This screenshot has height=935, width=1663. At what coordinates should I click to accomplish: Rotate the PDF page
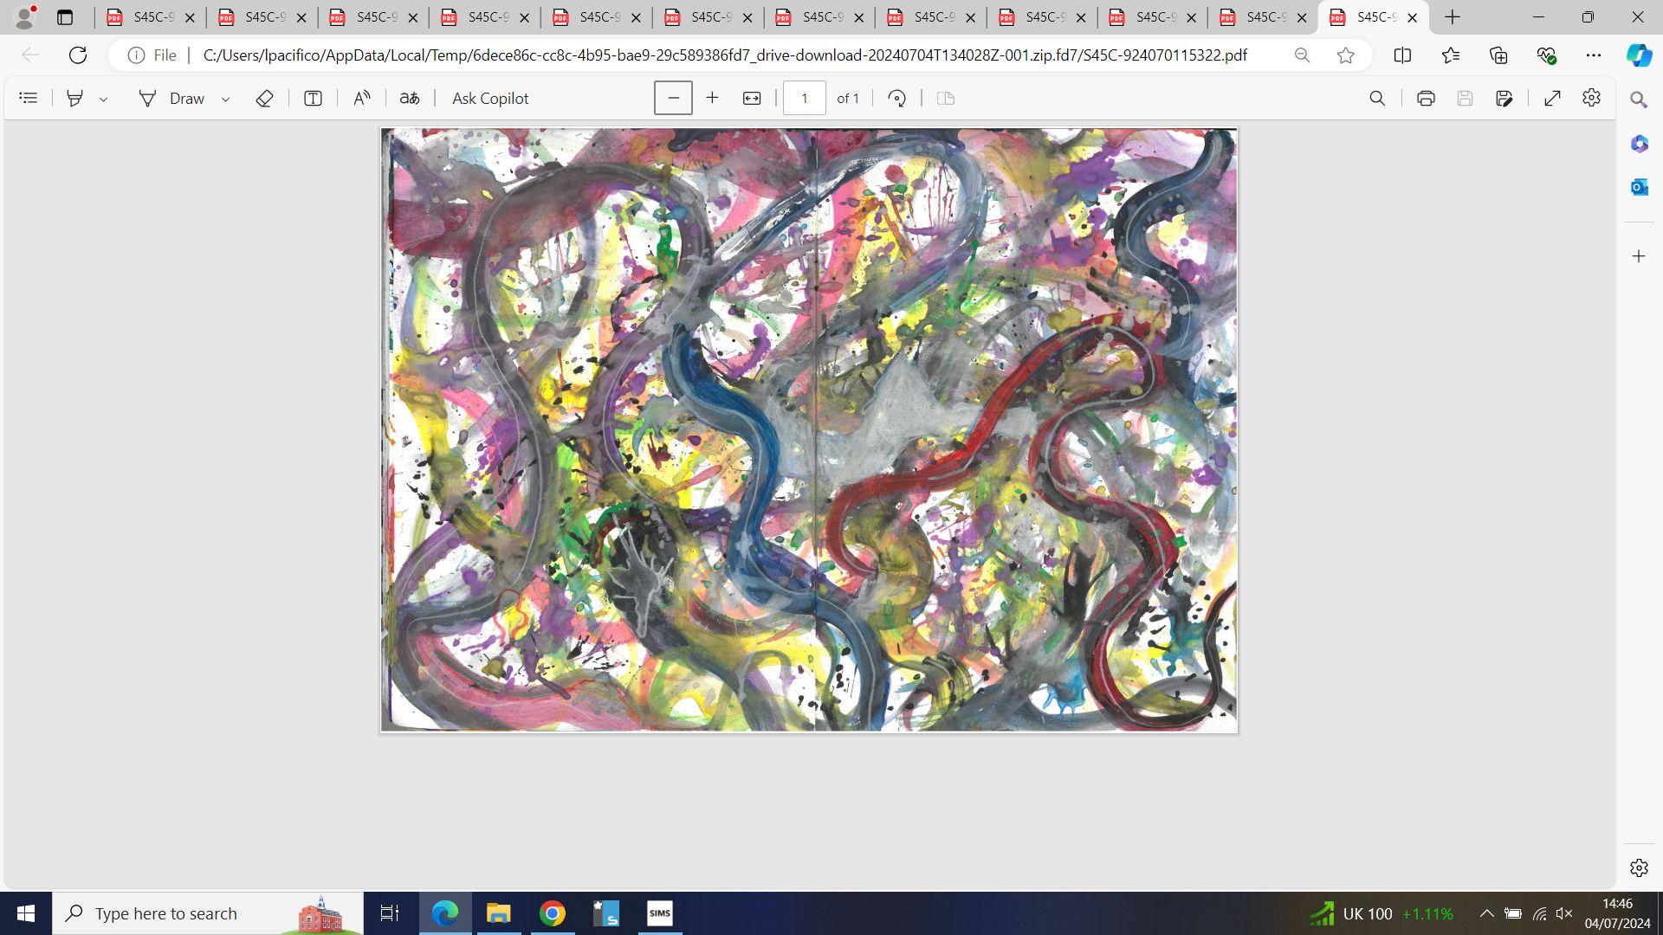pos(897,99)
